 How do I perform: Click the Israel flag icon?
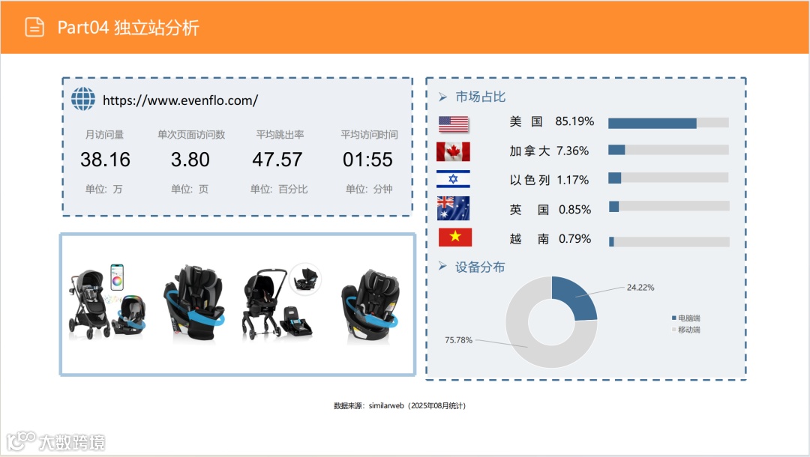click(x=453, y=179)
